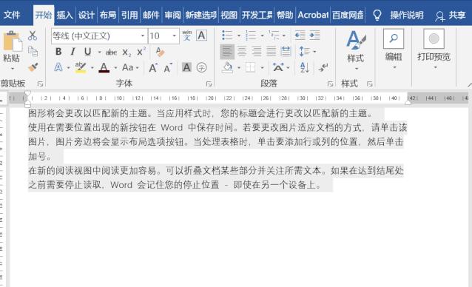
Task: Toggle Align Left paragraph button
Action: click(227, 52)
